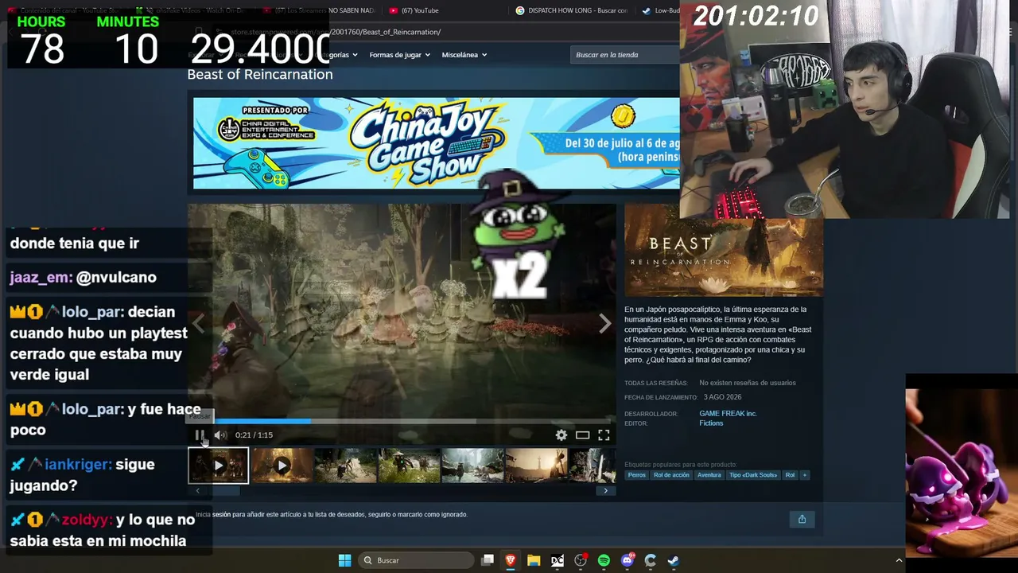This screenshot has height=573, width=1018.
Task: Select the second trailer thumbnail
Action: click(282, 466)
